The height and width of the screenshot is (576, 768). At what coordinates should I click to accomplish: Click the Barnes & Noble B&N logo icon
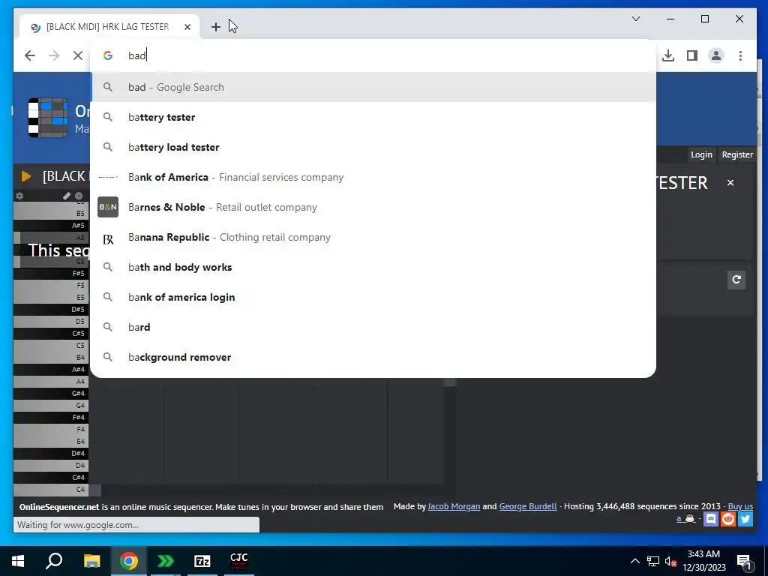(108, 207)
